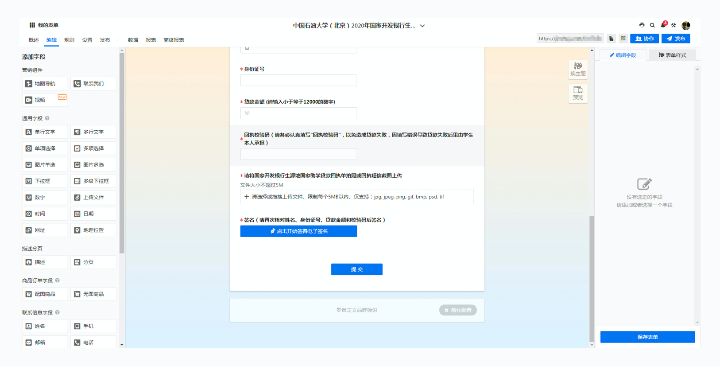Click the form canvas vertical scrollbar

[592, 278]
